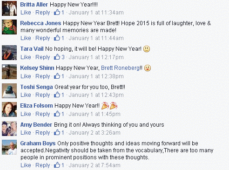229x170 pixels.
Task: Open Toshi Senga's profile name
Action: [x=37, y=87]
